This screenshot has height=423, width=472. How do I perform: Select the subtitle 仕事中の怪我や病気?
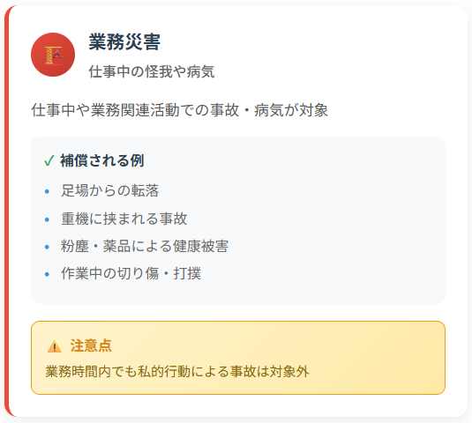(x=152, y=71)
